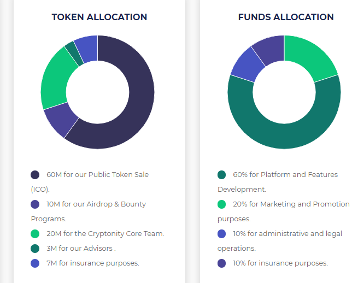Click the blue 7M insurance legend dot
The image size is (364, 283).
(35, 263)
